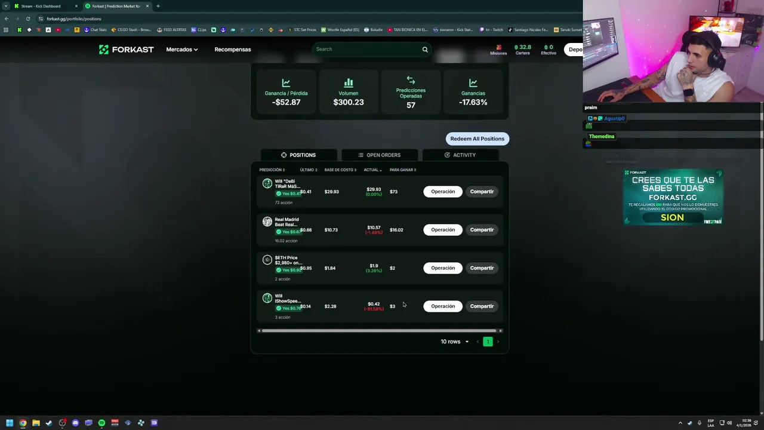Open the Tanuki Sunset bookmark
This screenshot has width=764, height=430.
(x=568, y=30)
